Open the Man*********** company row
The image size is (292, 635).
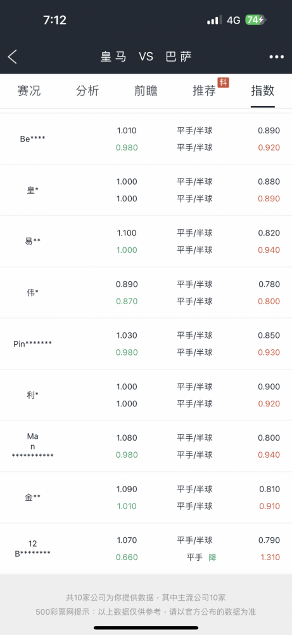[146, 446]
